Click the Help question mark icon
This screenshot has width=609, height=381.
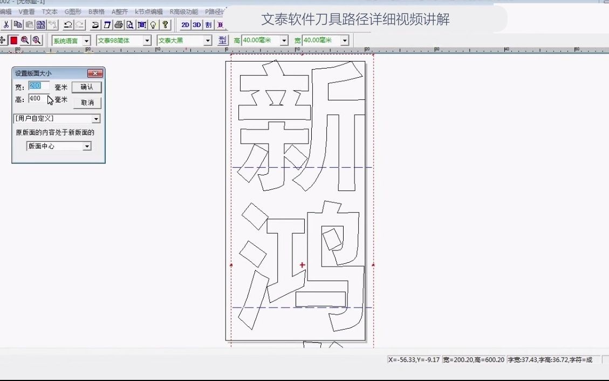point(165,24)
